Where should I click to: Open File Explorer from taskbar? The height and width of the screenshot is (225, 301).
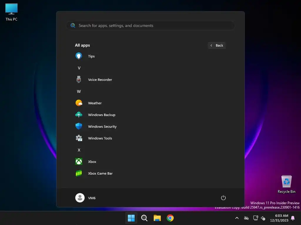click(x=157, y=218)
